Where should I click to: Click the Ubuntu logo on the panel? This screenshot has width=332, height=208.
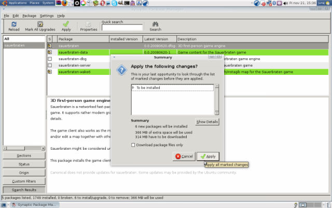click(x=4, y=3)
